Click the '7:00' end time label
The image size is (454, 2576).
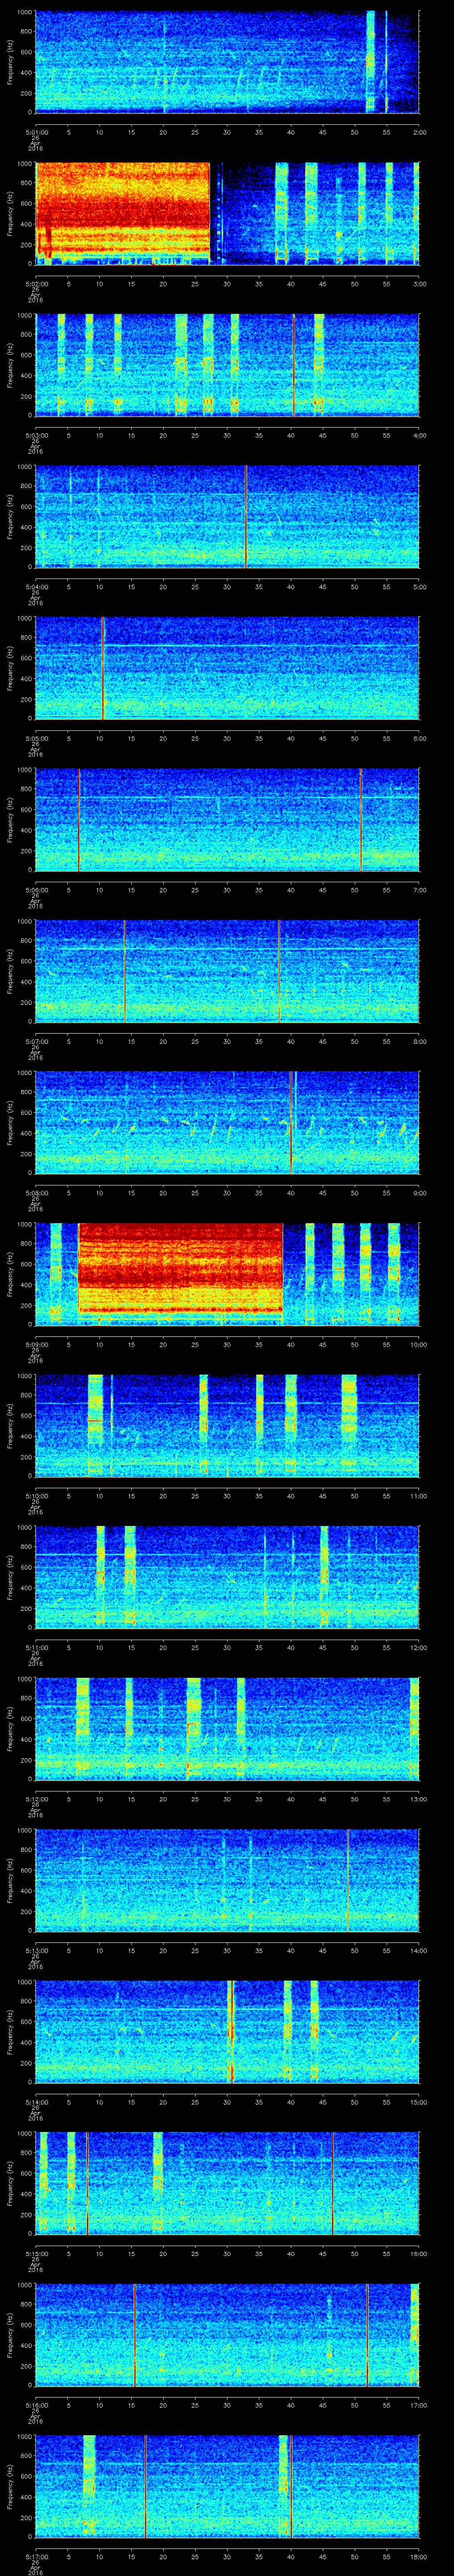click(x=419, y=890)
